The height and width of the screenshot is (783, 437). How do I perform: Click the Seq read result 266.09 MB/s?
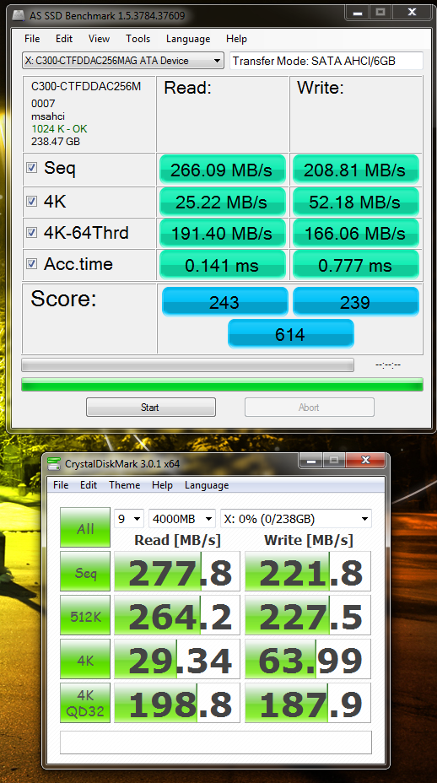click(222, 170)
